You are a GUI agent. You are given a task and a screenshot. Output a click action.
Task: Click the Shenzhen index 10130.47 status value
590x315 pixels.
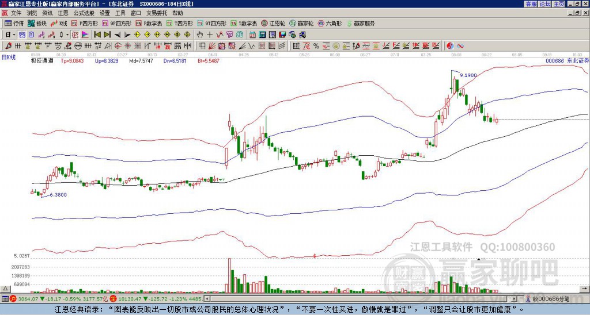pos(128,299)
